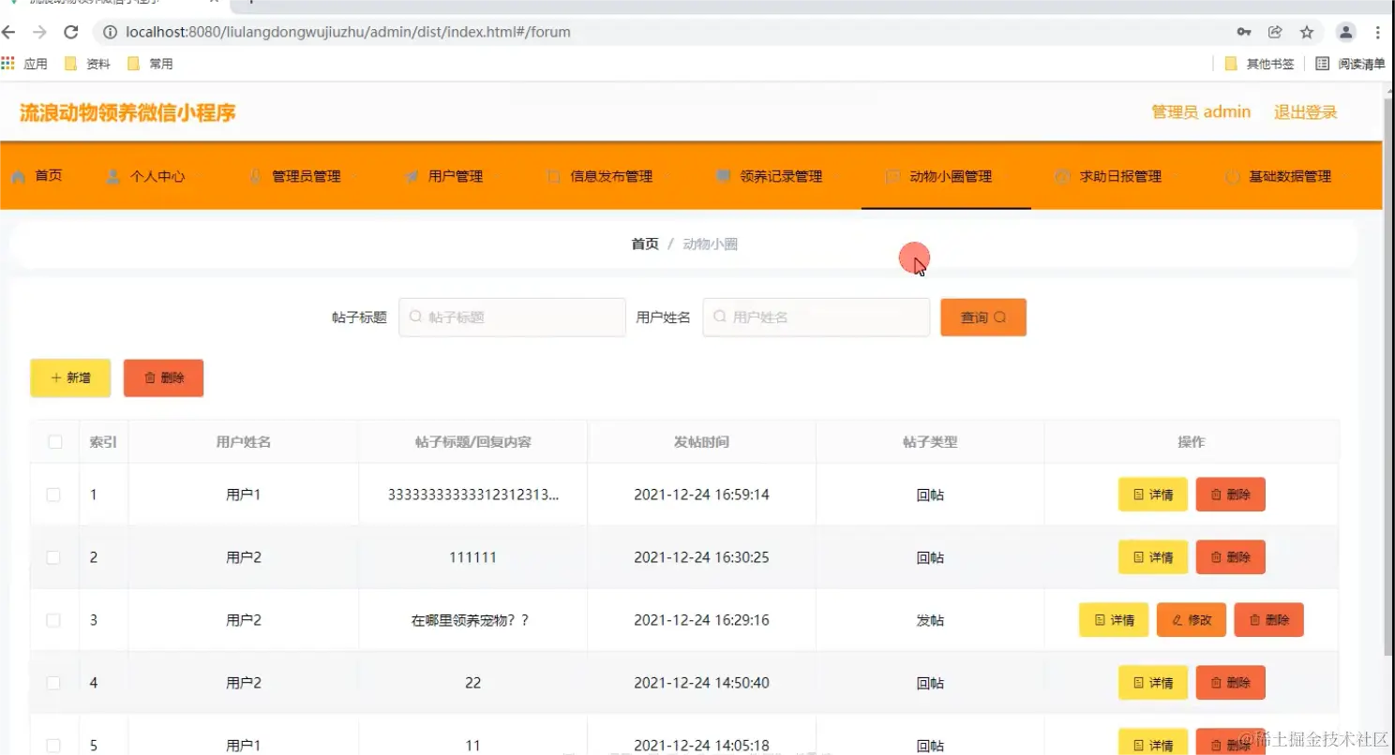
Task: Click the icon beside 用户管理
Action: [x=412, y=176]
